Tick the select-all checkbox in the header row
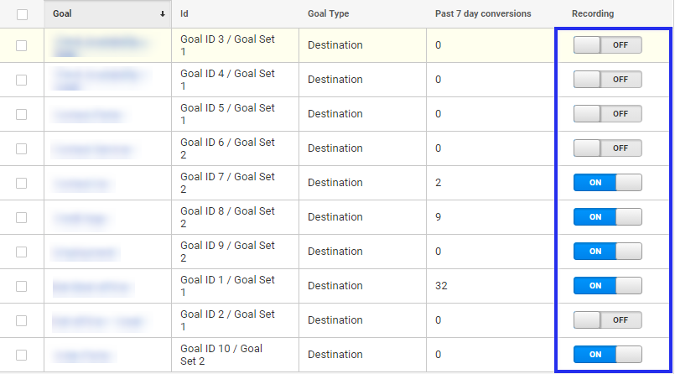The height and width of the screenshot is (374, 675). tap(22, 14)
